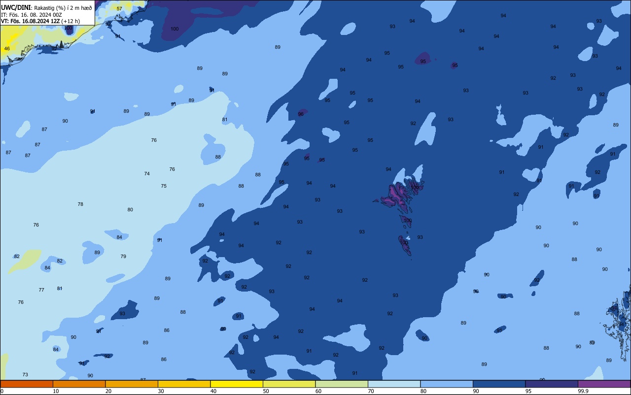
Task: Click the '46' humidity value in the yellow area
Action: [x=7, y=49]
